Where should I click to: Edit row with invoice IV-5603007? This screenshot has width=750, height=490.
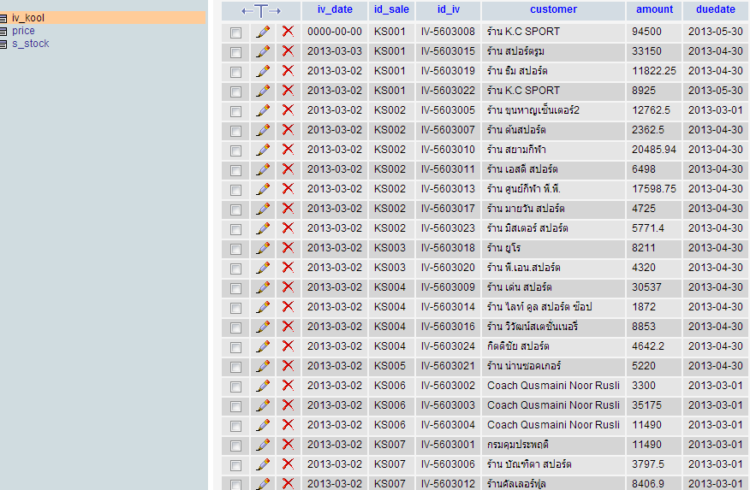pyautogui.click(x=263, y=130)
